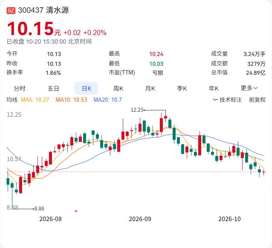The height and width of the screenshot is (248, 272).
Task: Click the 2026-08 date axis label
Action: pyautogui.click(x=50, y=219)
